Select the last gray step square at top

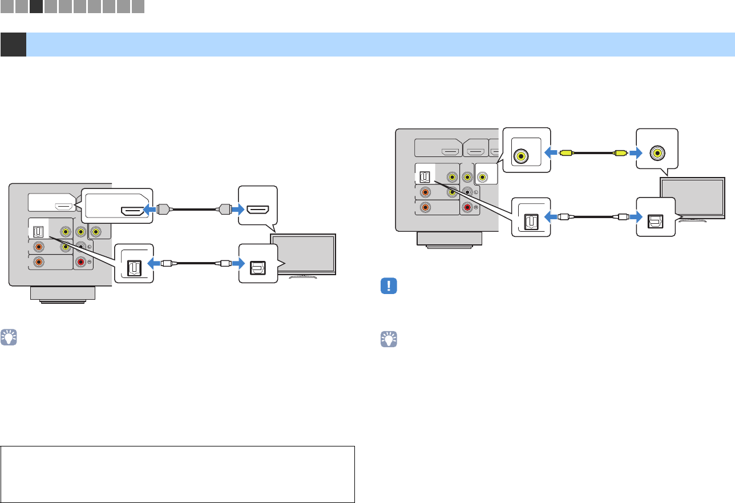point(138,7)
